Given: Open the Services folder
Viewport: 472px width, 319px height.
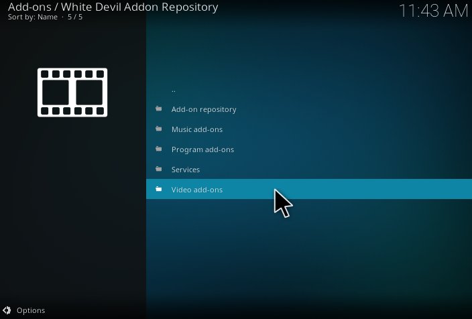Looking at the screenshot, I should tap(309, 169).
